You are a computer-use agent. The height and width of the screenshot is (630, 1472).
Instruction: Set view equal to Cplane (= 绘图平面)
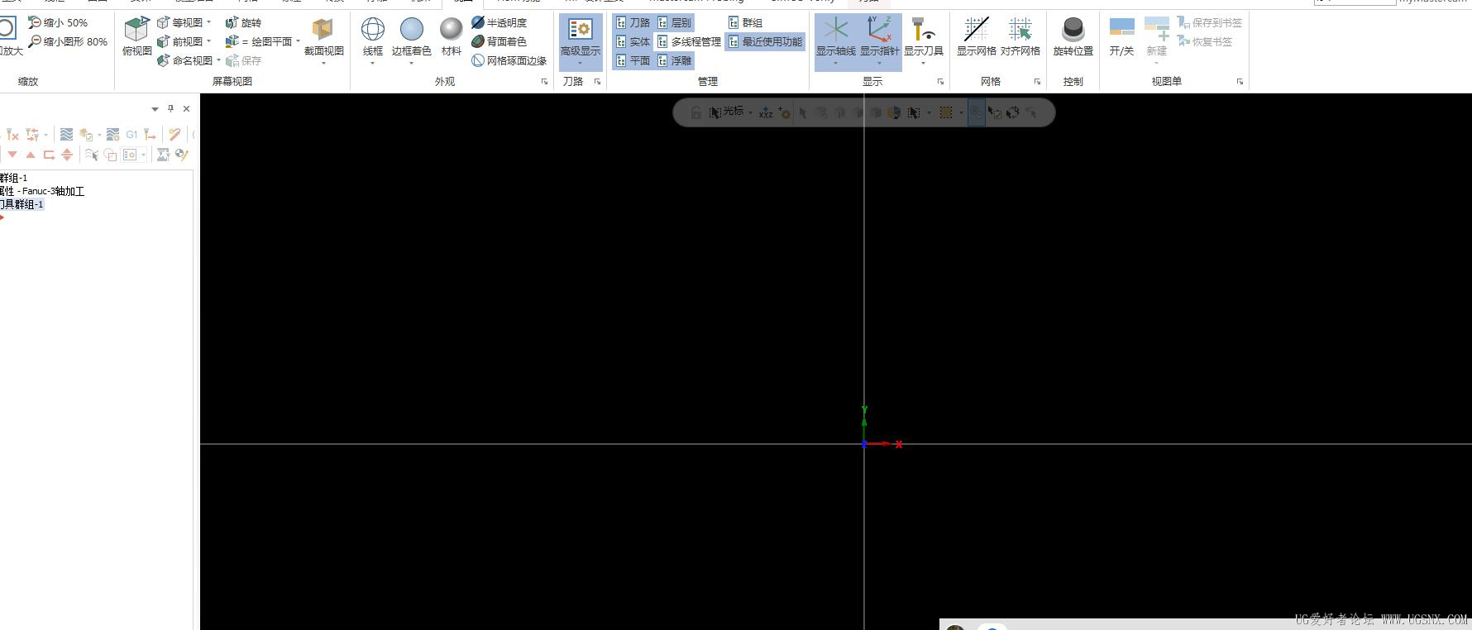click(x=259, y=41)
